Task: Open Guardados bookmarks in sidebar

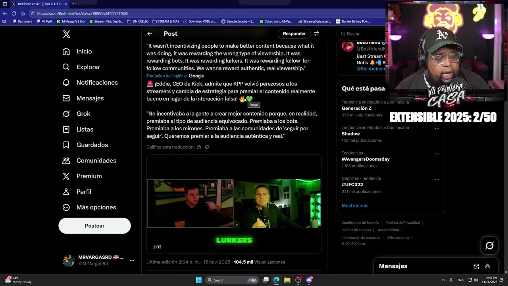Action: click(85, 145)
